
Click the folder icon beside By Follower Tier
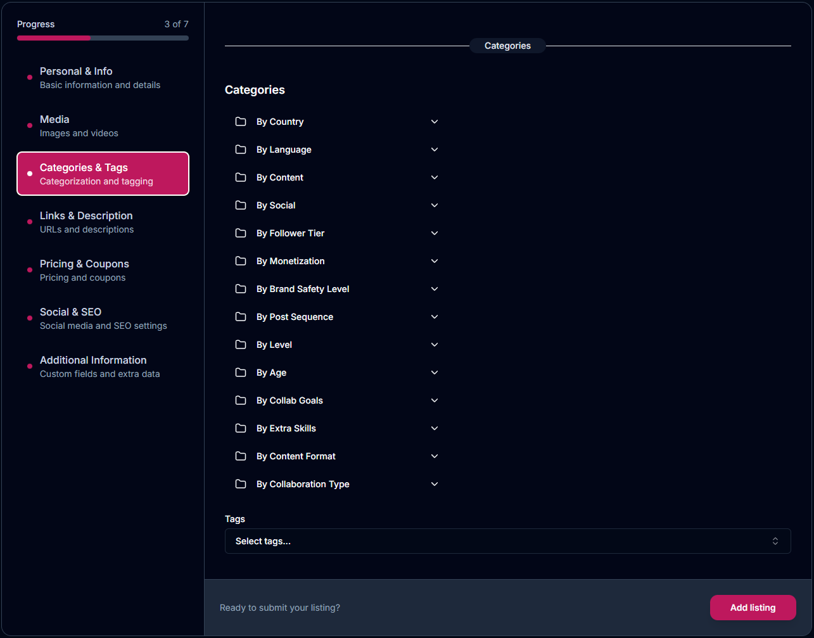241,233
